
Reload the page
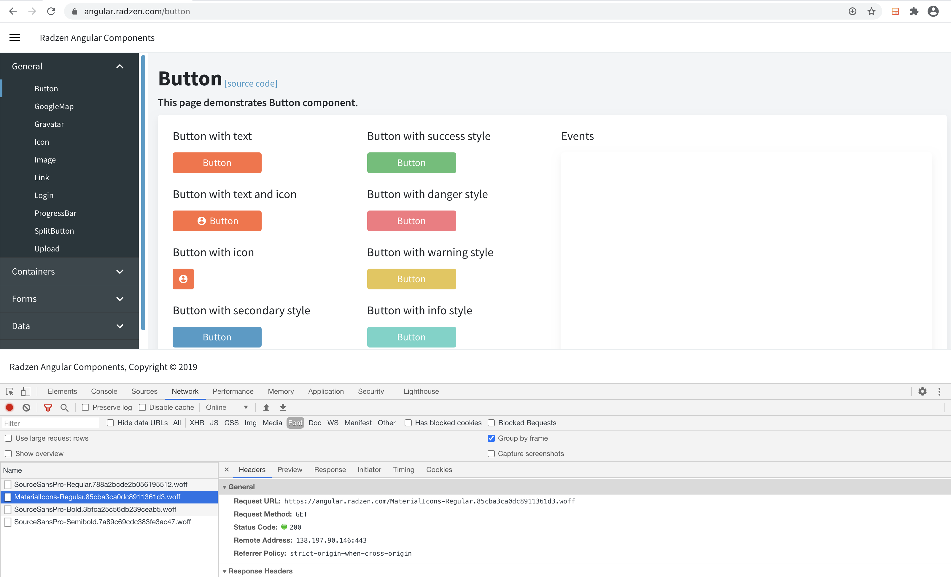tap(51, 11)
